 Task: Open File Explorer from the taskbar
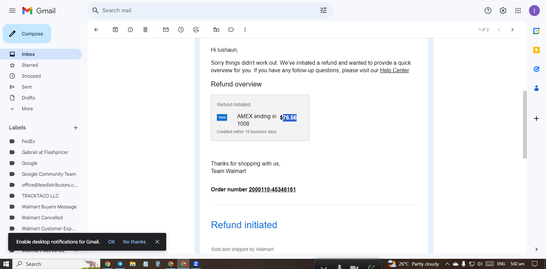(x=133, y=264)
